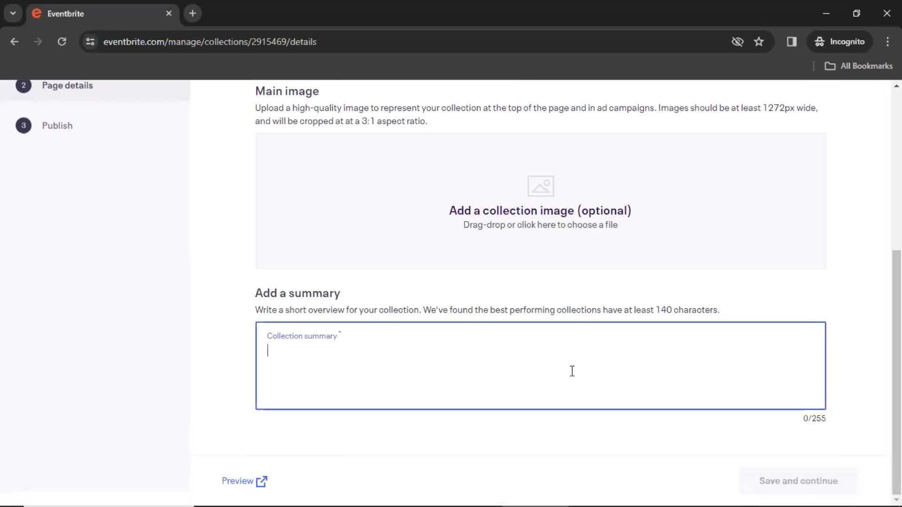
Task: View site information icon in address bar
Action: pyautogui.click(x=90, y=42)
